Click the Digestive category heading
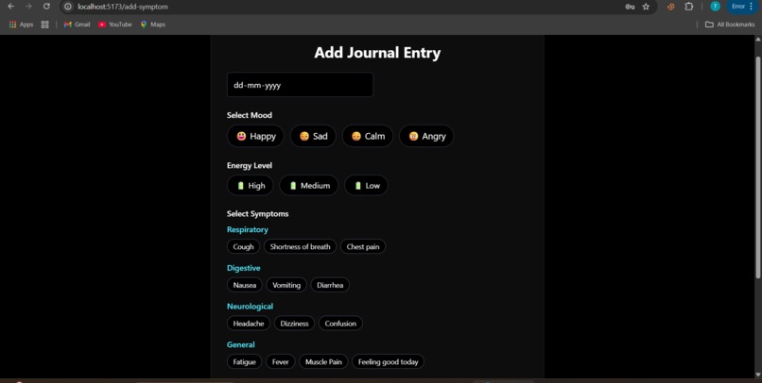762x383 pixels. (244, 268)
